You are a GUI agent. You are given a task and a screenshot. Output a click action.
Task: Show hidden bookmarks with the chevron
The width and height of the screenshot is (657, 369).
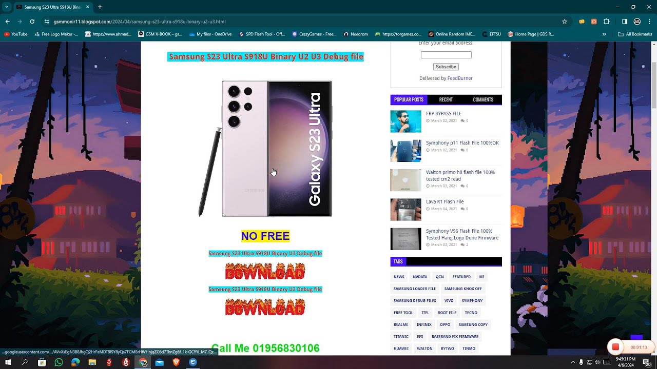tap(604, 34)
